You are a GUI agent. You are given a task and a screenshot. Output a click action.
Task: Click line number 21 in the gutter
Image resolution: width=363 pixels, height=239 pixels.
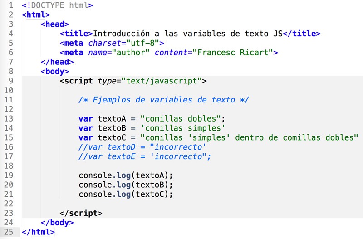[x=9, y=195]
